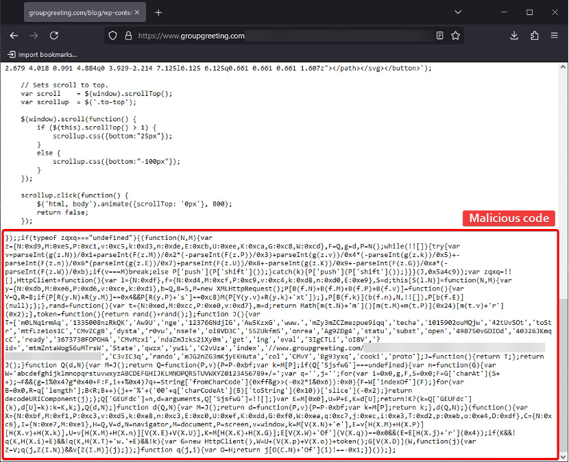Expand the list all tabs dropdown
Viewport: 569px width, 462px height.
tap(458, 12)
